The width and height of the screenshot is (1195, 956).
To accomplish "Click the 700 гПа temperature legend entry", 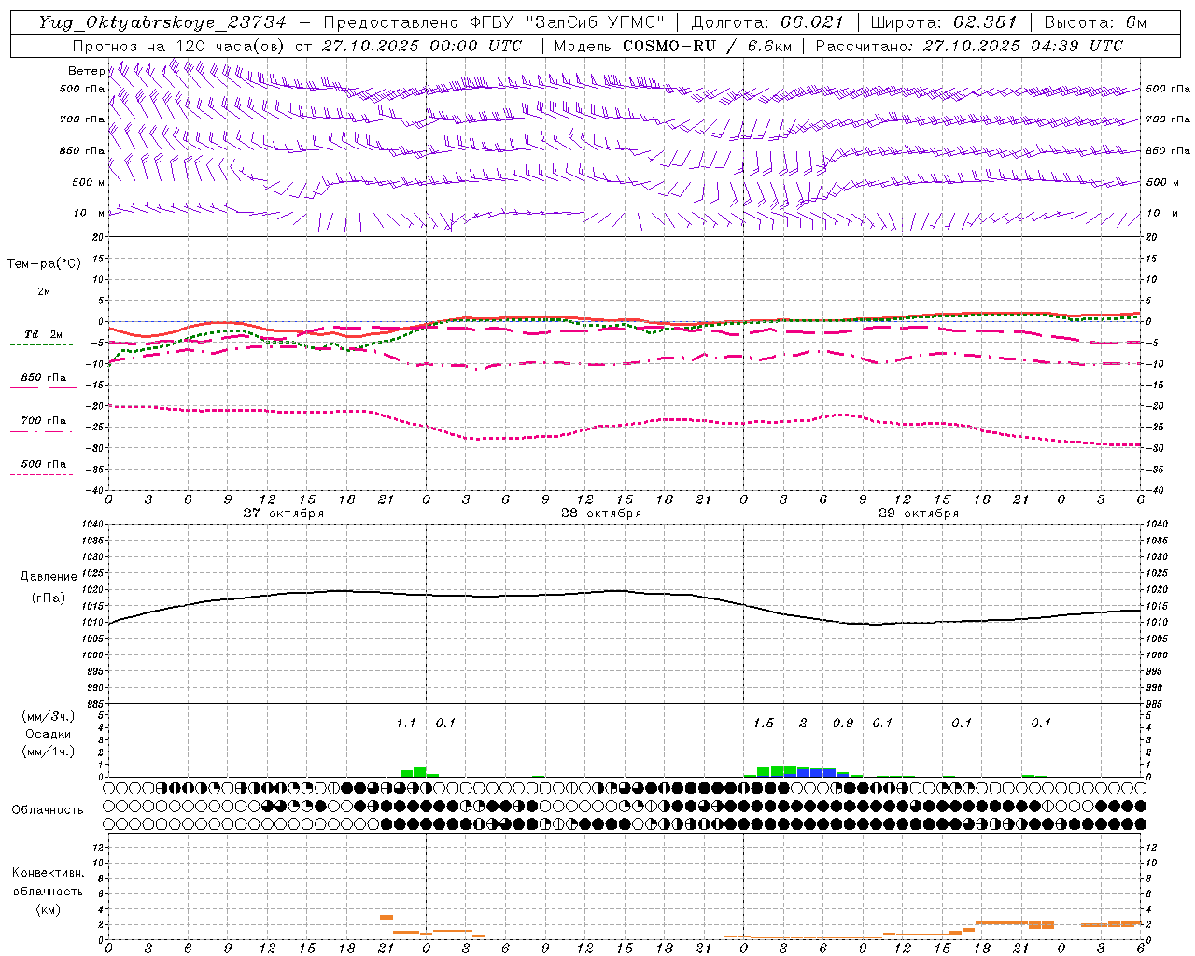I will pos(44,421).
